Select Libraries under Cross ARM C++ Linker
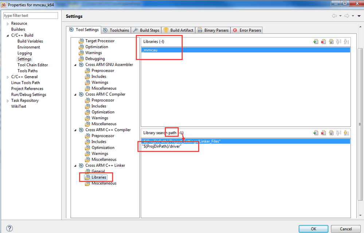Viewport: 364px width, 233px height. point(99,177)
